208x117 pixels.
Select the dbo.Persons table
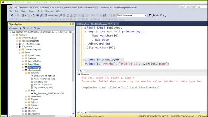click(33, 108)
